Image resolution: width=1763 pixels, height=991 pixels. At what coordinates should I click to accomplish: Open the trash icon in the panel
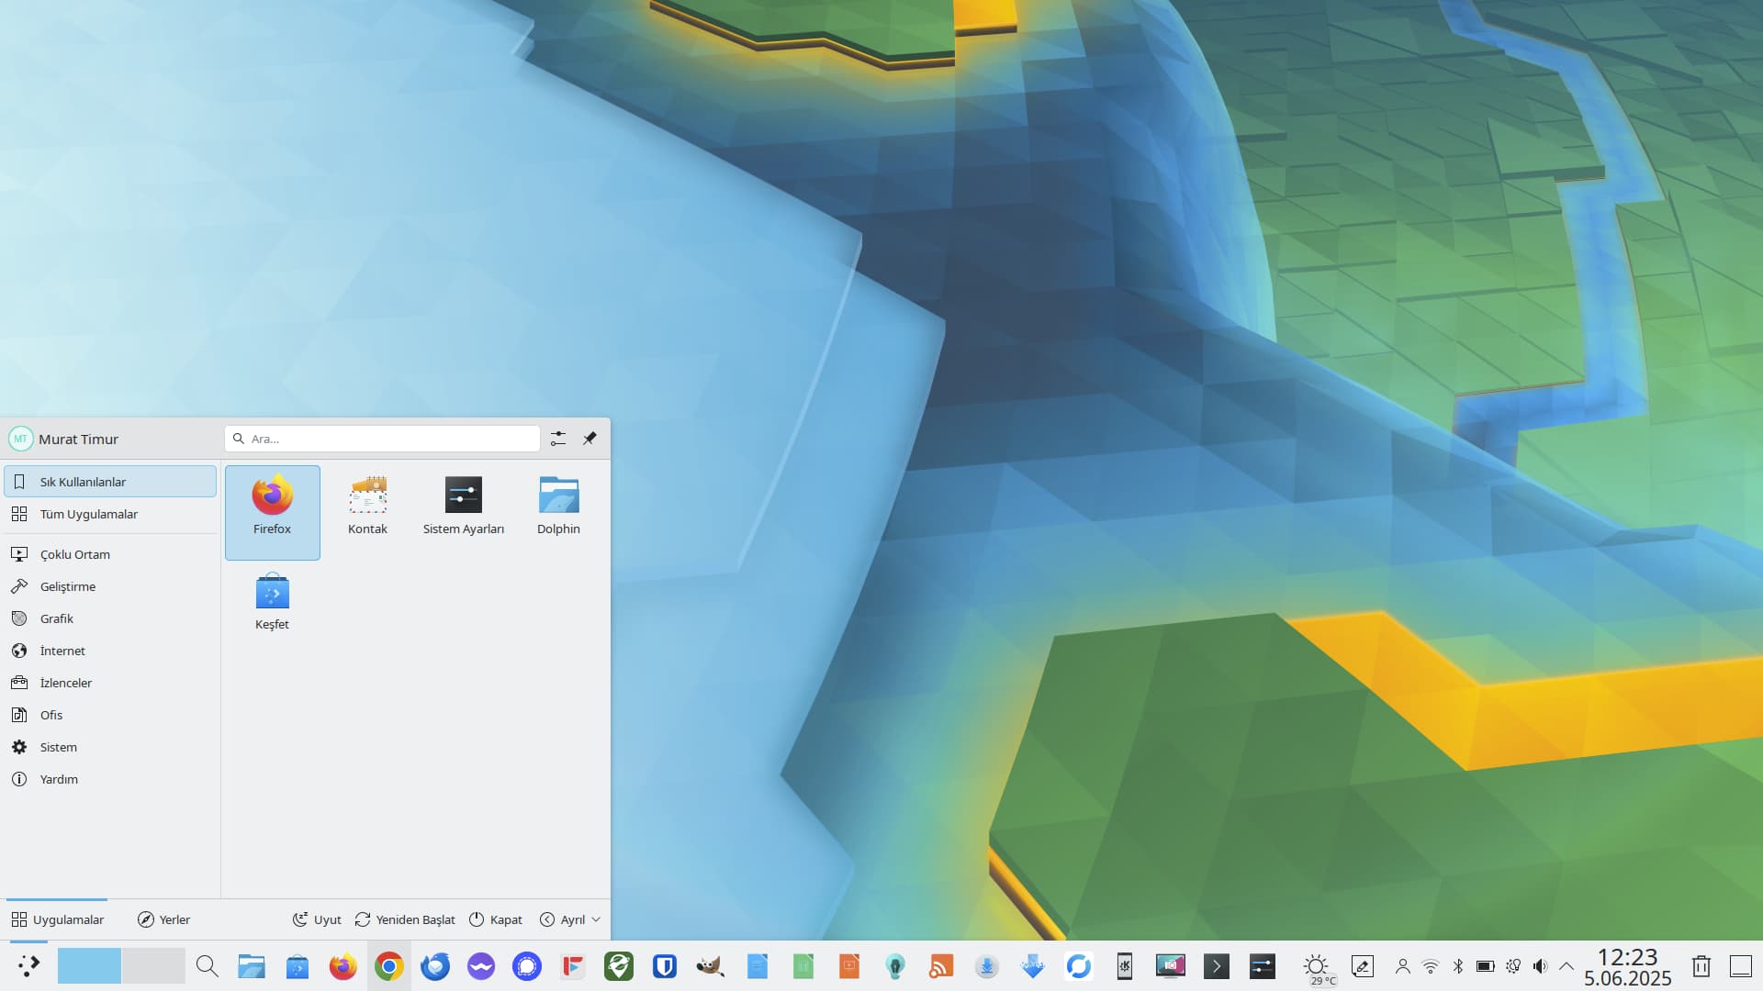pyautogui.click(x=1701, y=966)
